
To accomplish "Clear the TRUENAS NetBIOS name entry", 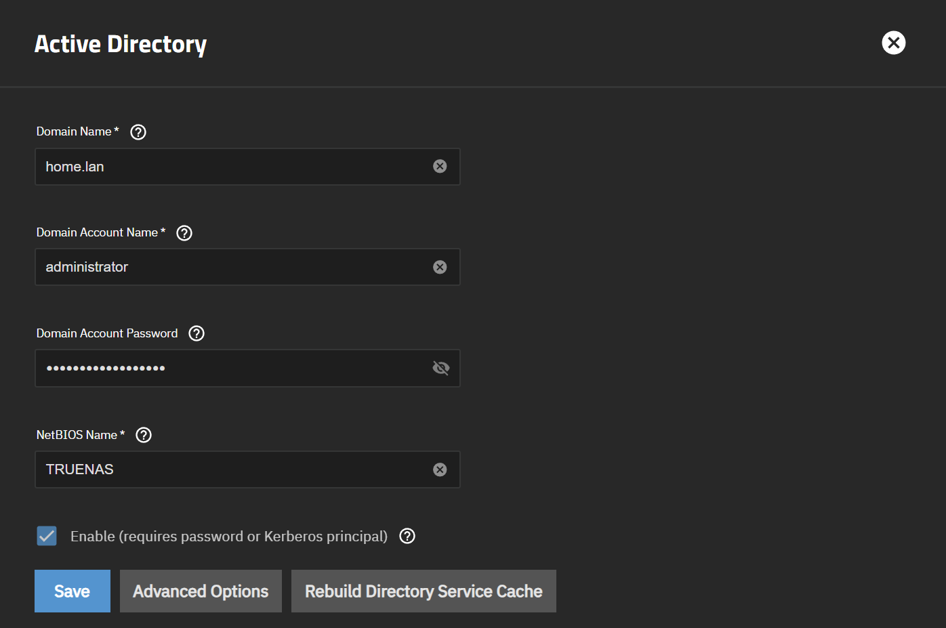I will (x=440, y=469).
